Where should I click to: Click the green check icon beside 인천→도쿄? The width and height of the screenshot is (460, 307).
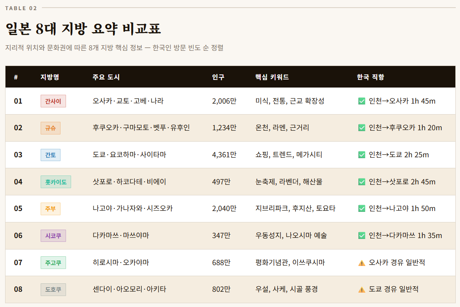tap(362, 155)
